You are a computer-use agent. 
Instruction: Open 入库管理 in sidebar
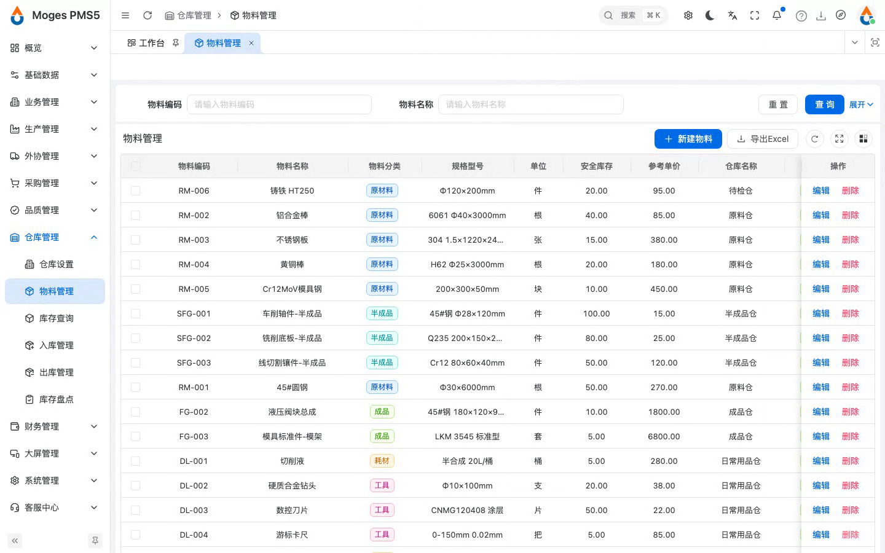click(55, 345)
